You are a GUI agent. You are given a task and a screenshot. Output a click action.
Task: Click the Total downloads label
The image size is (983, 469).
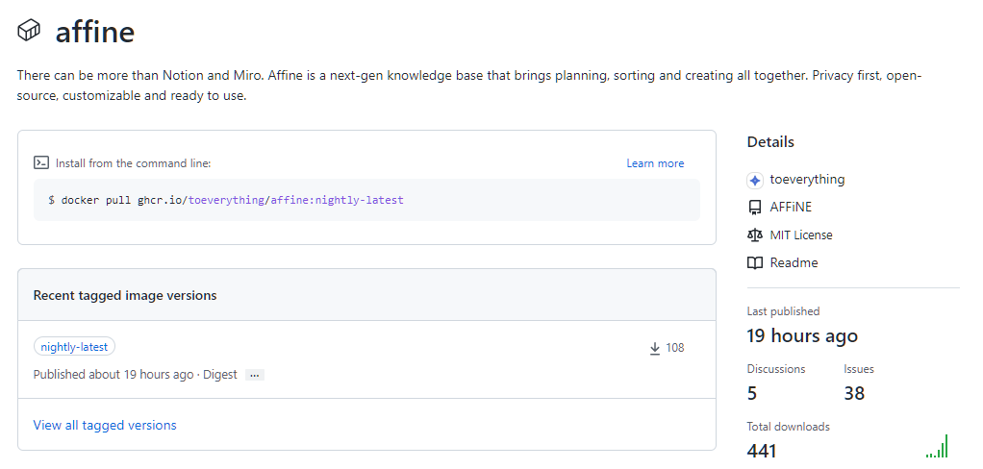(x=788, y=427)
